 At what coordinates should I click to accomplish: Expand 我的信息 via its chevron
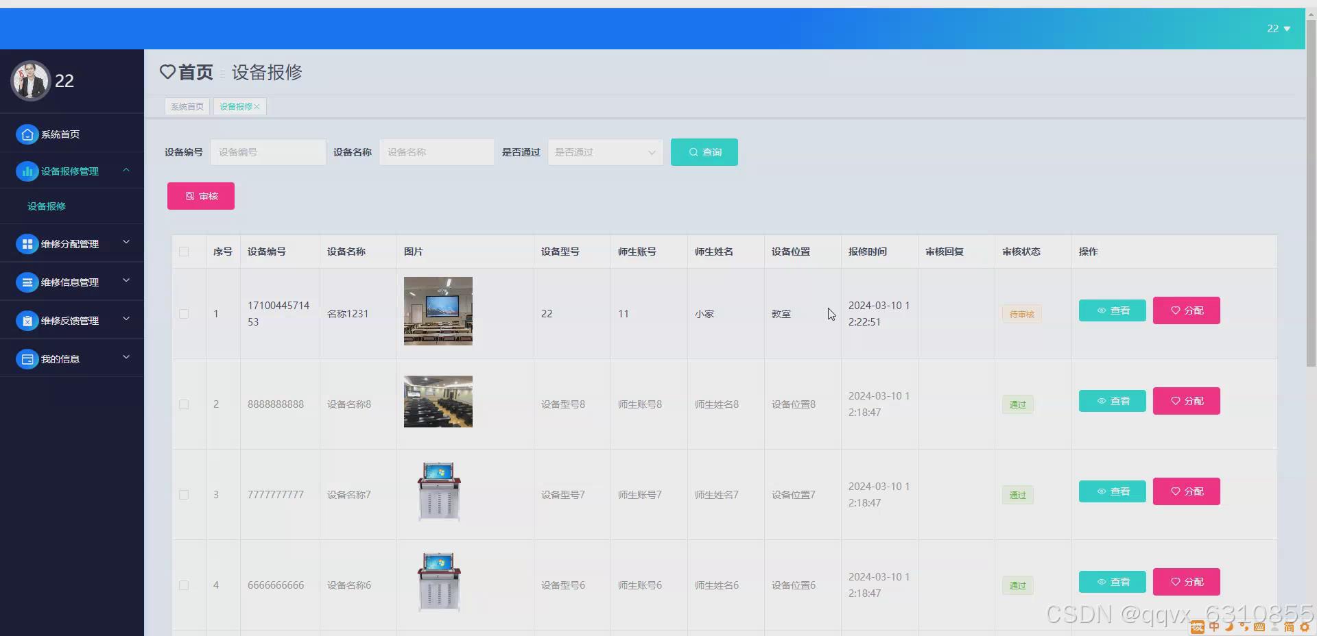[126, 358]
